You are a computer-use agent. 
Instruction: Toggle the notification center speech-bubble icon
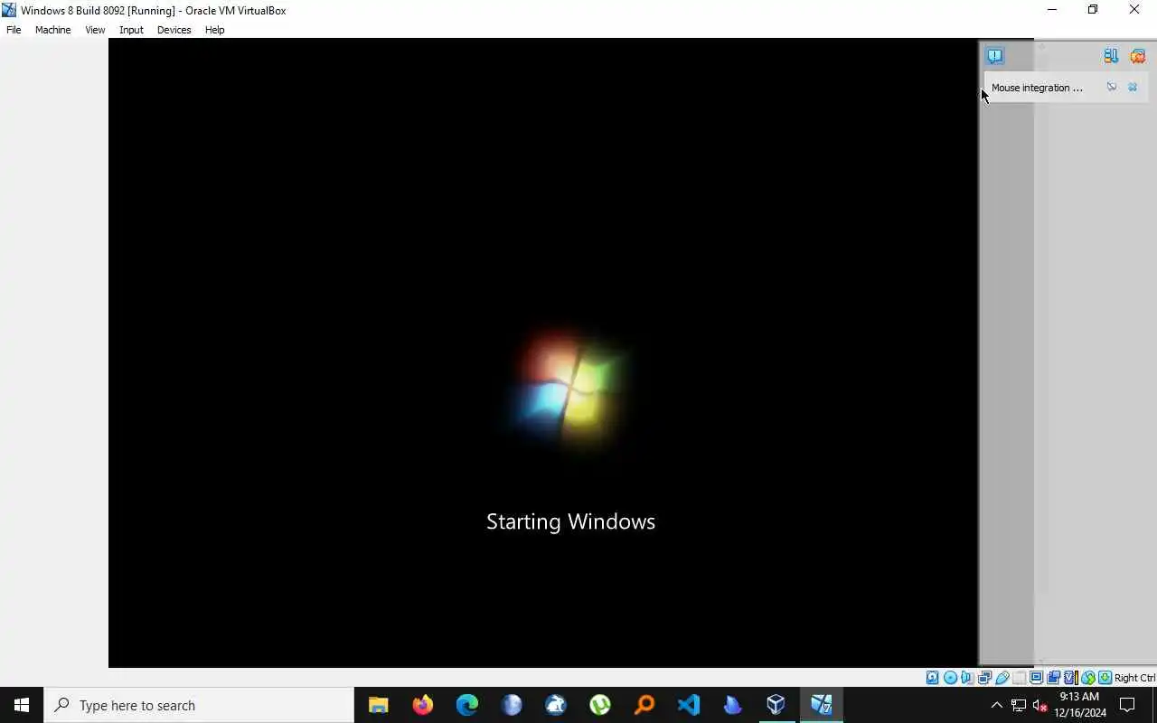(994, 56)
